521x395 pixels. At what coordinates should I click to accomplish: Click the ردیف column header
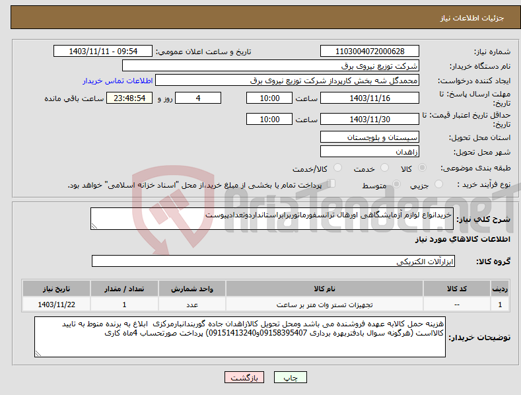tap(500, 289)
